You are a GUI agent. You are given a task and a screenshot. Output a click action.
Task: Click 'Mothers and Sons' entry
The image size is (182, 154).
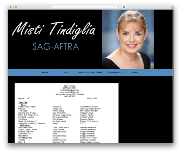point(26,132)
